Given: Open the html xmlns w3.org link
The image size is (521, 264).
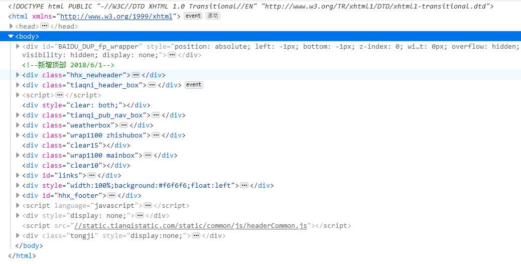Looking at the screenshot, I should 116,16.
